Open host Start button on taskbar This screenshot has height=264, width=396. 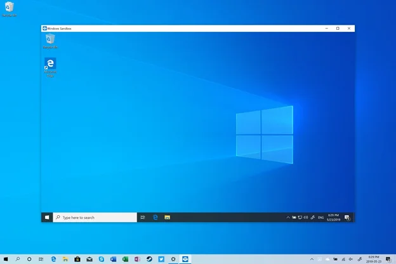(6, 259)
